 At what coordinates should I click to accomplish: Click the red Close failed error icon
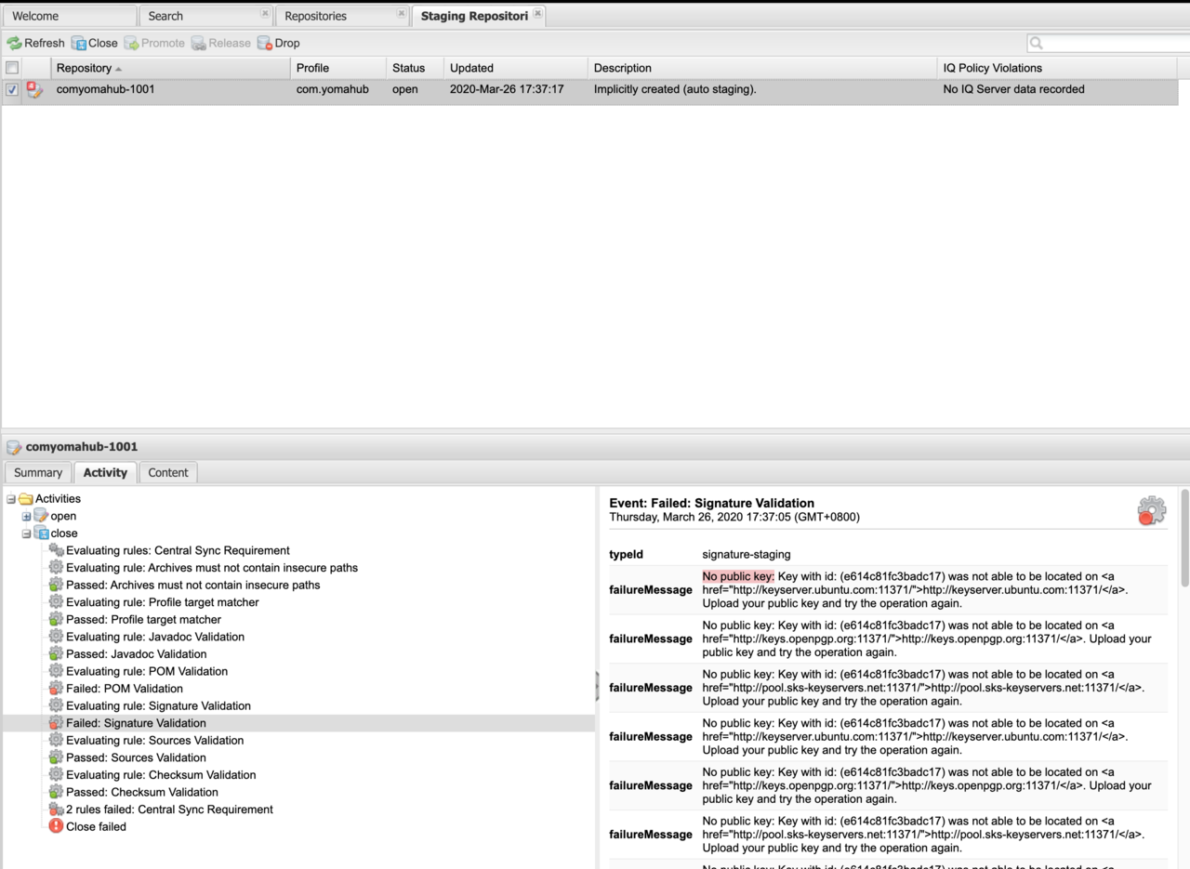pos(56,826)
